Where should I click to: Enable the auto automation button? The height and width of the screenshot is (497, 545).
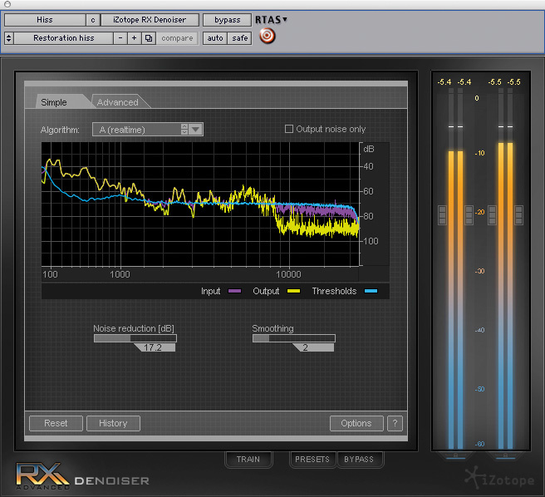pyautogui.click(x=215, y=38)
